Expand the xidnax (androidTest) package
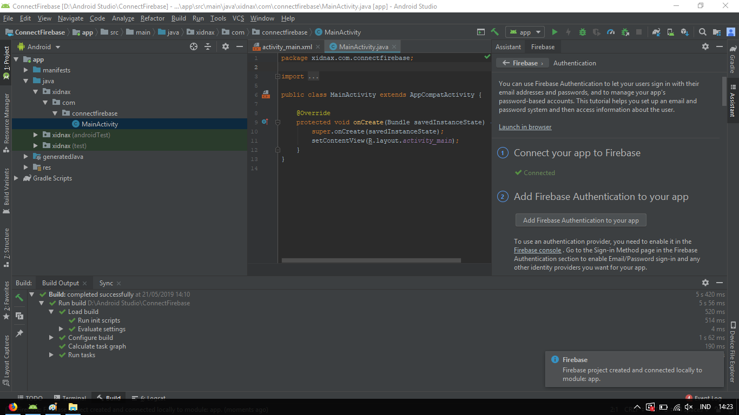 36,135
